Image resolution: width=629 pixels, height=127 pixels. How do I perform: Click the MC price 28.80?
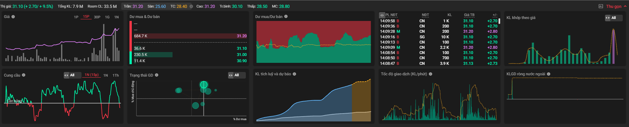coord(285,6)
